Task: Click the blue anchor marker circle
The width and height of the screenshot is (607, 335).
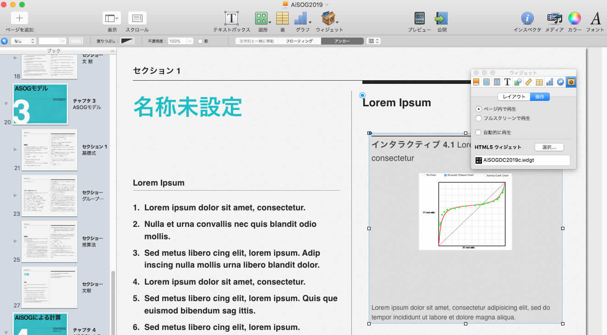Action: (x=362, y=95)
